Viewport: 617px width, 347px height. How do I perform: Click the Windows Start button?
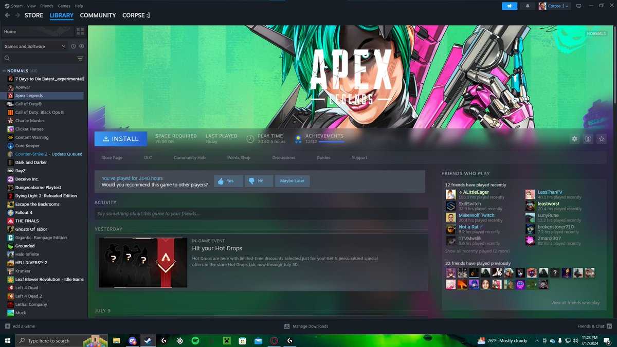[x=8, y=340]
